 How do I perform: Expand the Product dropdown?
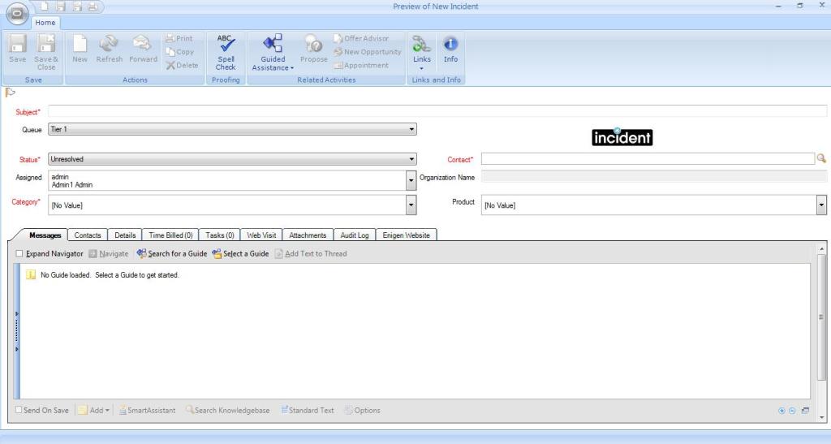(821, 205)
